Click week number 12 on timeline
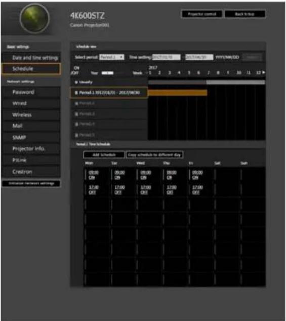286x321 pixels. click(258, 73)
